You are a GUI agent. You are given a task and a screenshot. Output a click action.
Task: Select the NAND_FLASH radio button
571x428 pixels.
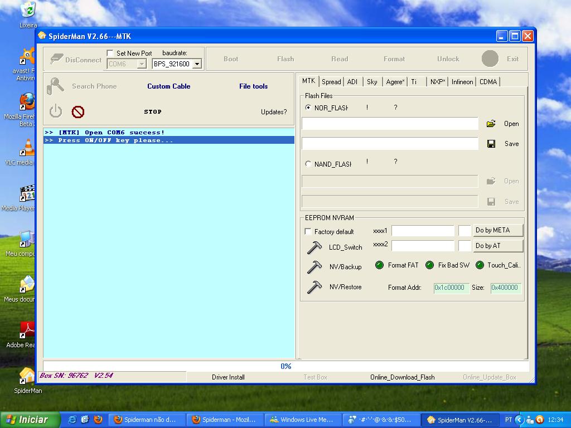308,164
